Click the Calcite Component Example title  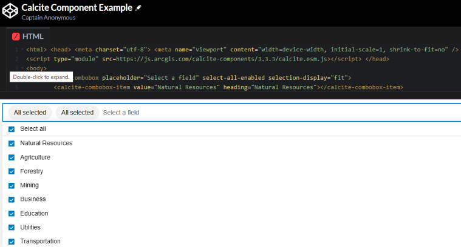[77, 8]
